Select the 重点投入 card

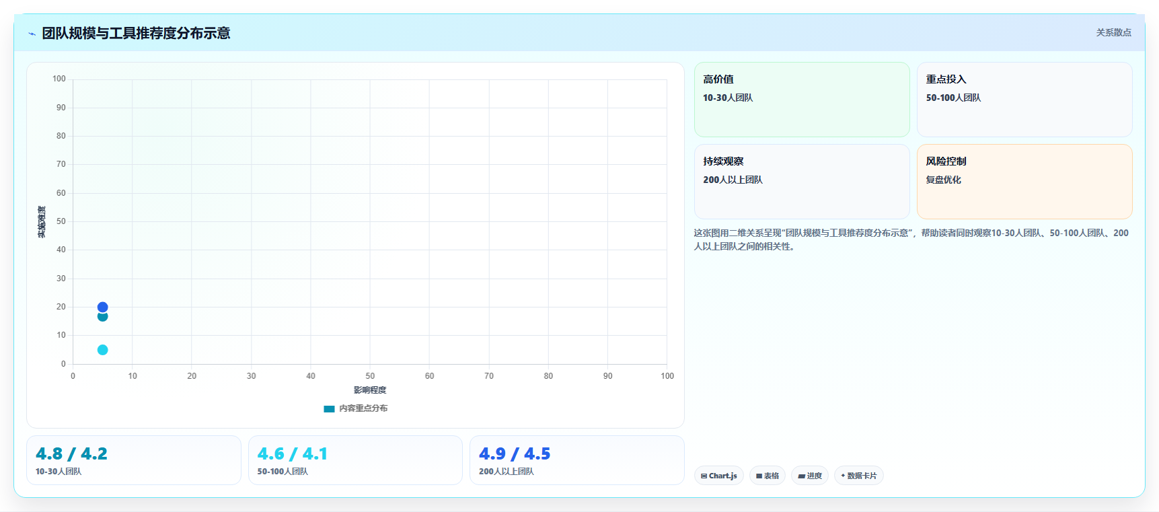pos(1024,100)
